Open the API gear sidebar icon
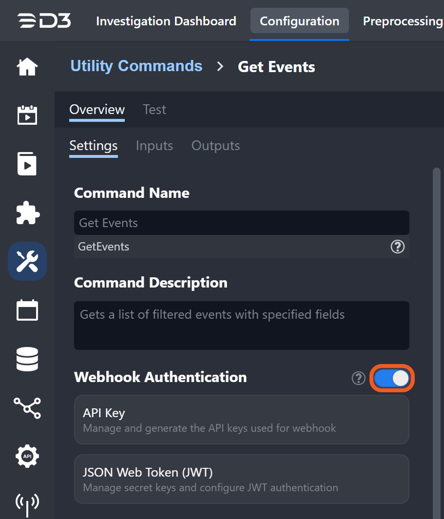444x519 pixels. pos(27,456)
